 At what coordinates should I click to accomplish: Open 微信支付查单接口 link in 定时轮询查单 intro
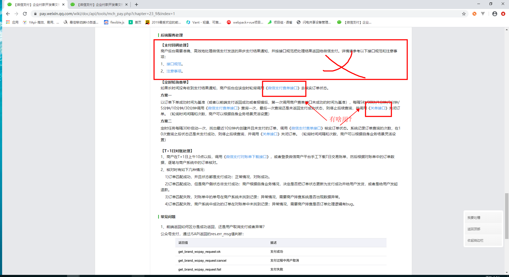tap(283, 88)
